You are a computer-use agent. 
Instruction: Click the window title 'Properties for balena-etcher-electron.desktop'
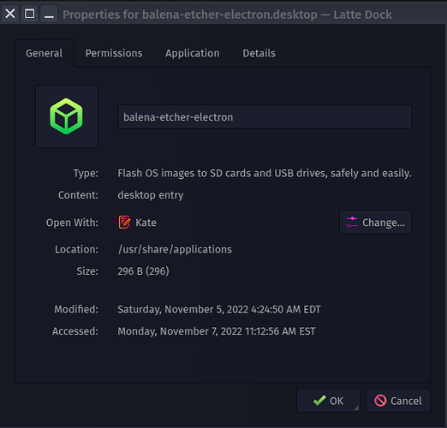190,15
